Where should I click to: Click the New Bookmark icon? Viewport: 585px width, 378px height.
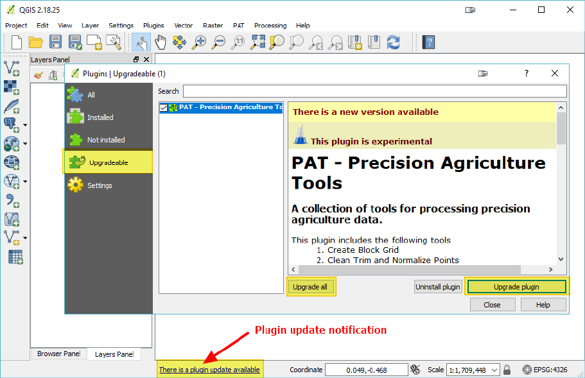tap(355, 42)
